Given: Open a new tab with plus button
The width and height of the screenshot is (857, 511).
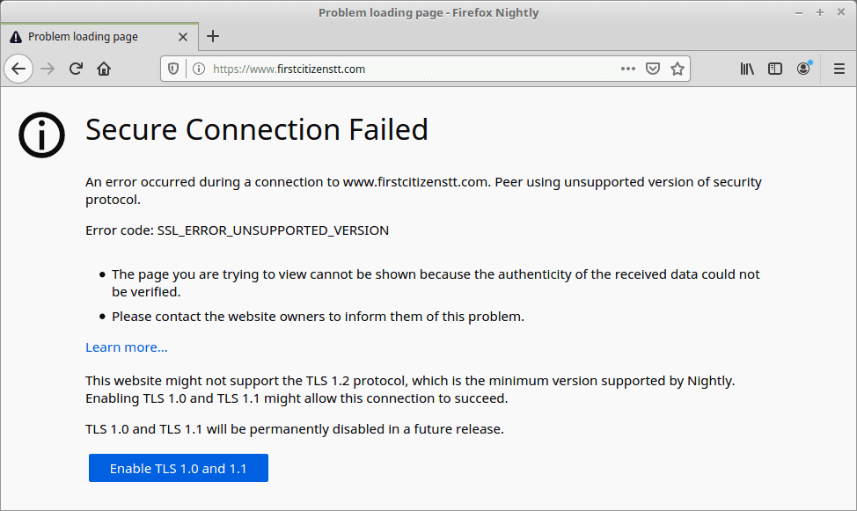Looking at the screenshot, I should tap(213, 37).
